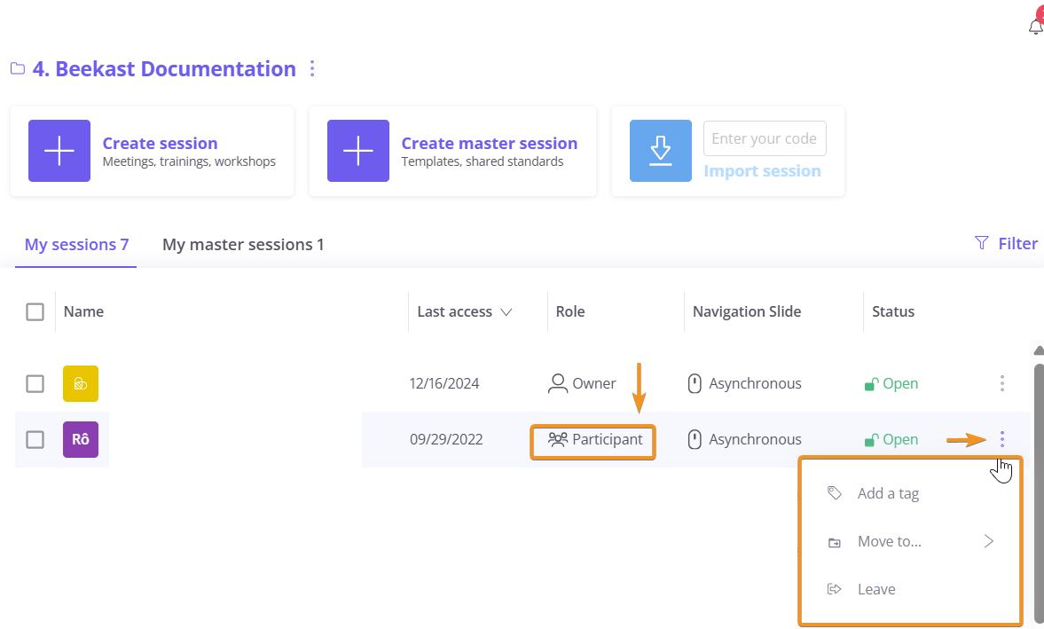Click the Name column header
Viewport: 1044px width, 629px height.
tap(84, 311)
